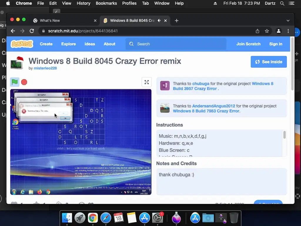
Task: Close the Windows 8 Build 8045 tab
Action: (x=165, y=21)
